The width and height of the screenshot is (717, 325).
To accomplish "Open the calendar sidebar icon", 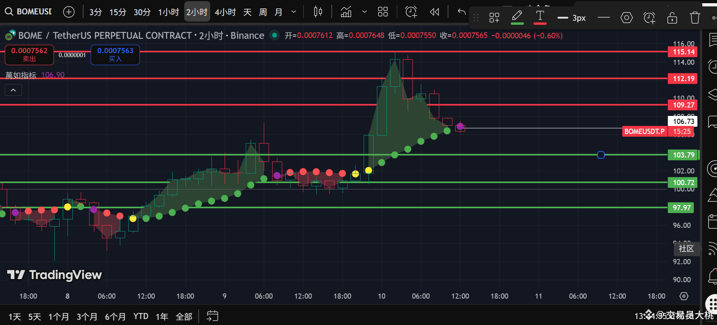I will coord(713,221).
